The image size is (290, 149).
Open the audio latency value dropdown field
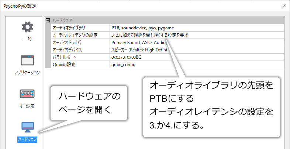click(x=197, y=35)
